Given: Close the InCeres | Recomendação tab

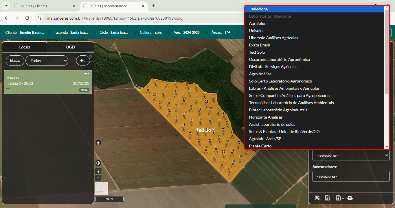Looking at the screenshot, I should point(143,6).
